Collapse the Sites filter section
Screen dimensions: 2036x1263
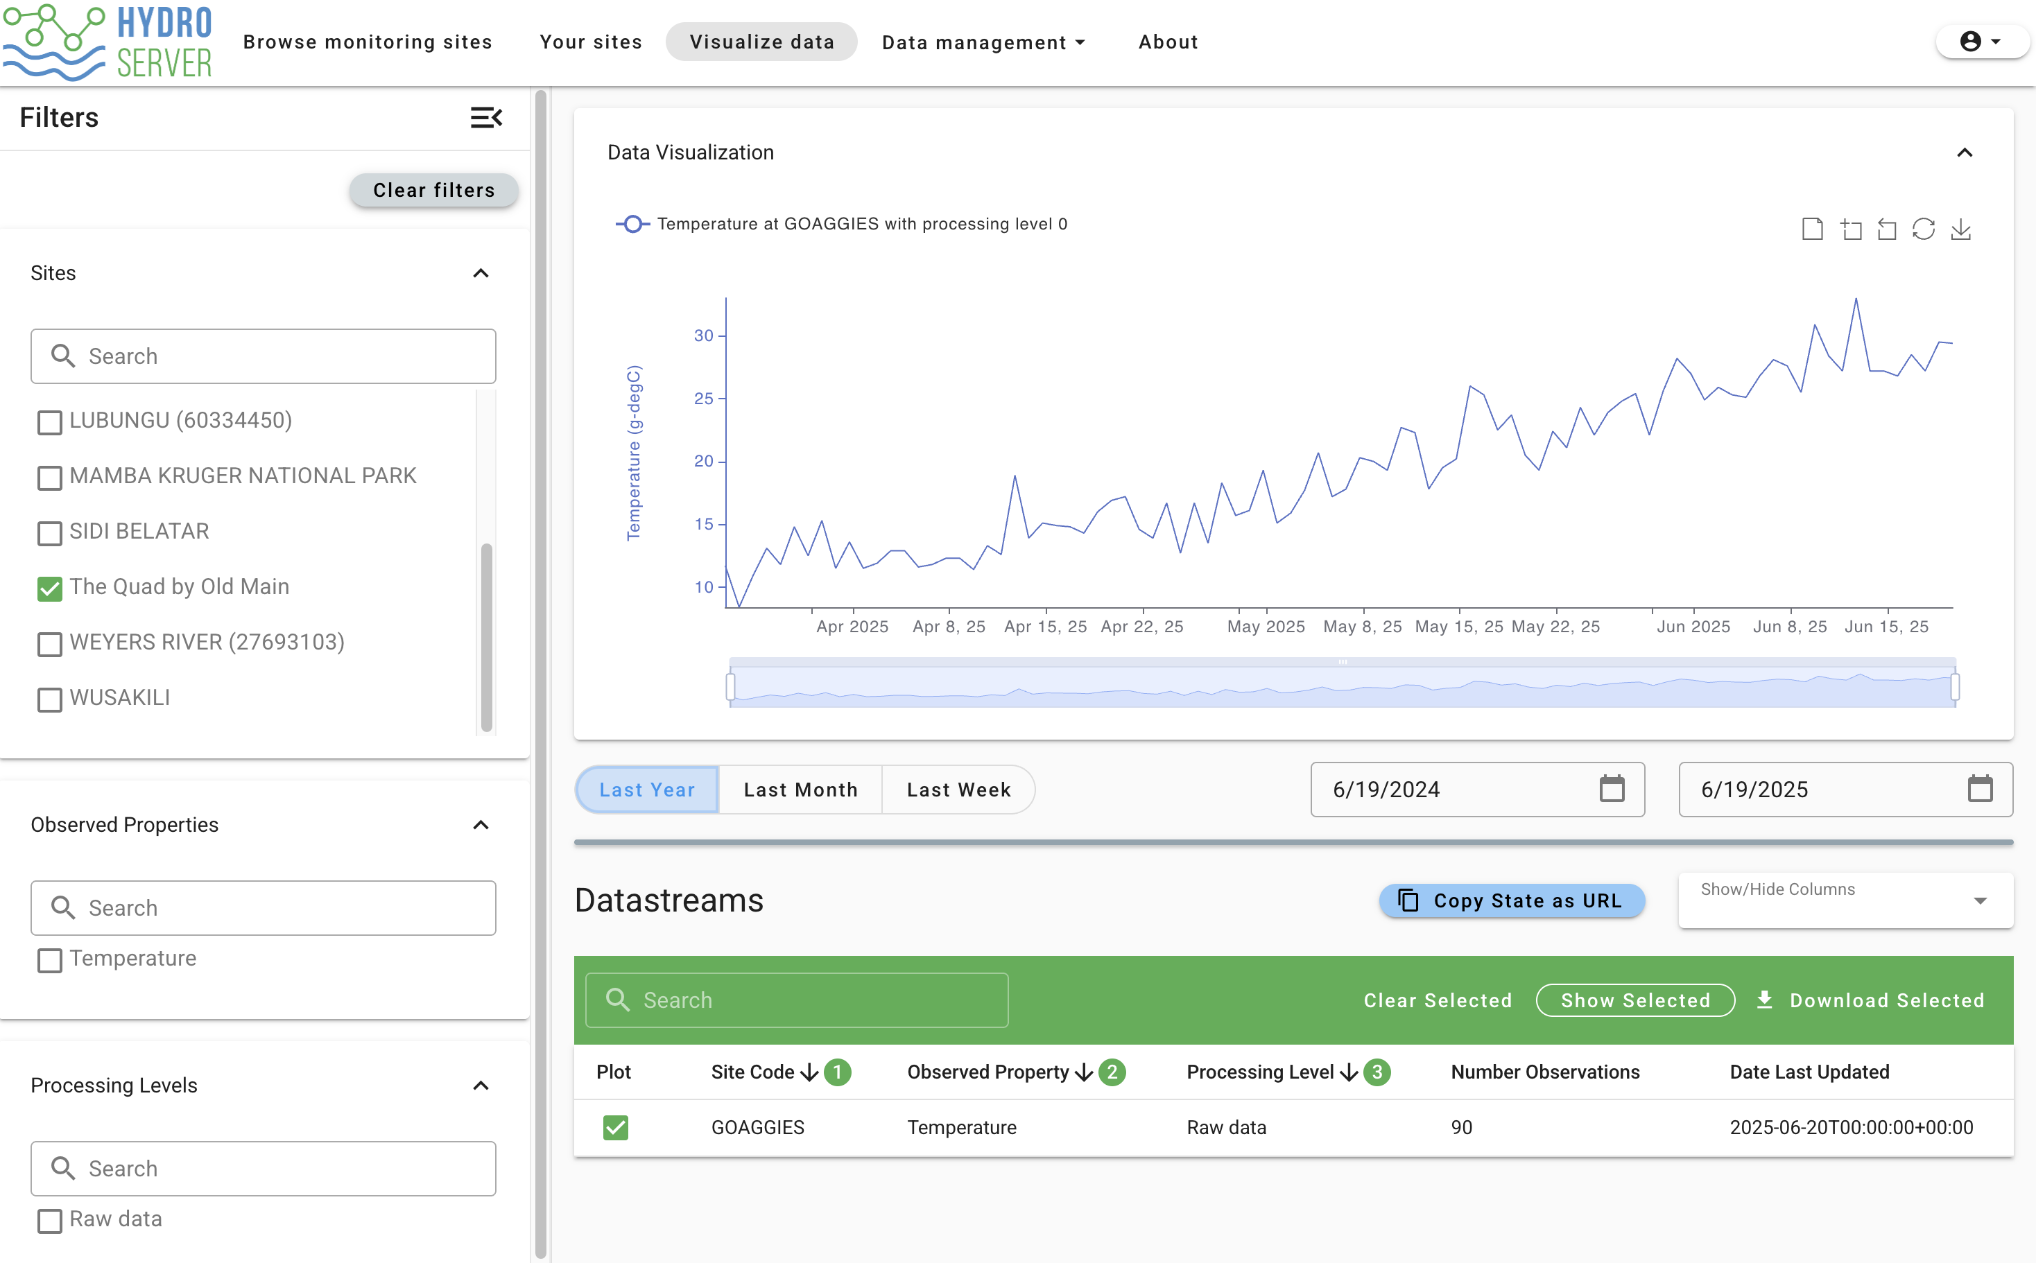click(x=481, y=273)
